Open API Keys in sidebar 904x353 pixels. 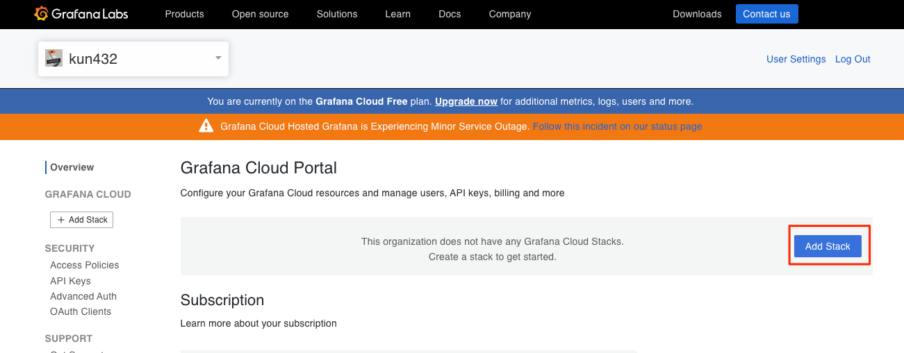[x=70, y=281]
